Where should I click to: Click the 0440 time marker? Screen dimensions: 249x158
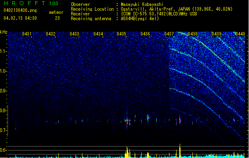point(240,34)
